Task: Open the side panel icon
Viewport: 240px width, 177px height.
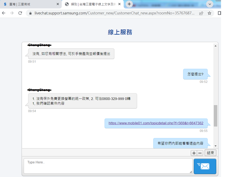Action: 219,13
